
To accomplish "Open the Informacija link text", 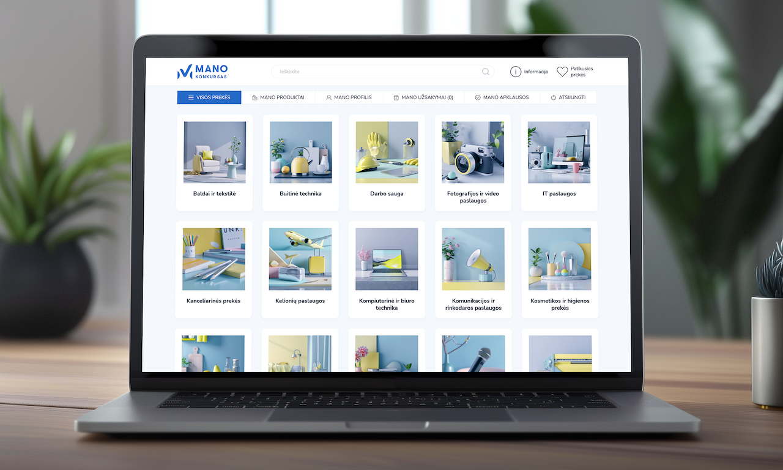I will click(536, 72).
